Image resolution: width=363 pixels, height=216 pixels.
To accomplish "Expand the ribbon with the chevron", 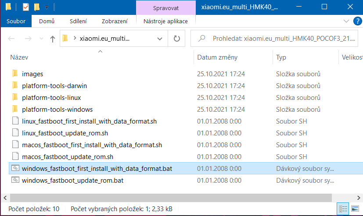I will 346,21.
